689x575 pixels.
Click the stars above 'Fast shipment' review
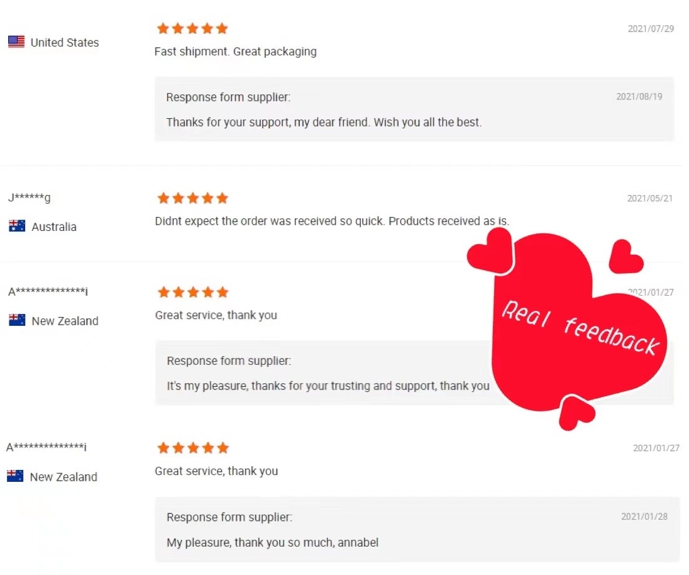[192, 28]
